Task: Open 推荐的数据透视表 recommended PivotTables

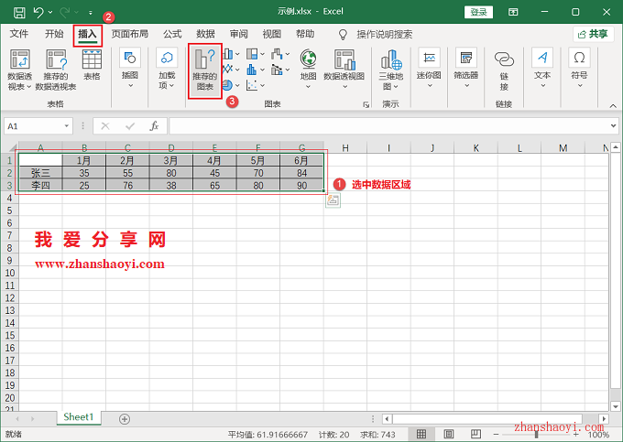Action: 56,70
